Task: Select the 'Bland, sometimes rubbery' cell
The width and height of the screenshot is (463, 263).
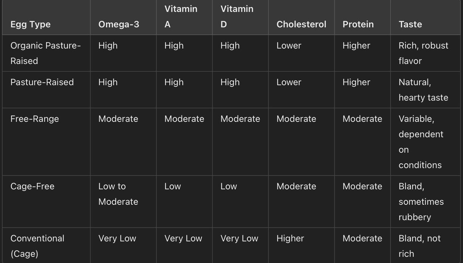Action: (421, 202)
